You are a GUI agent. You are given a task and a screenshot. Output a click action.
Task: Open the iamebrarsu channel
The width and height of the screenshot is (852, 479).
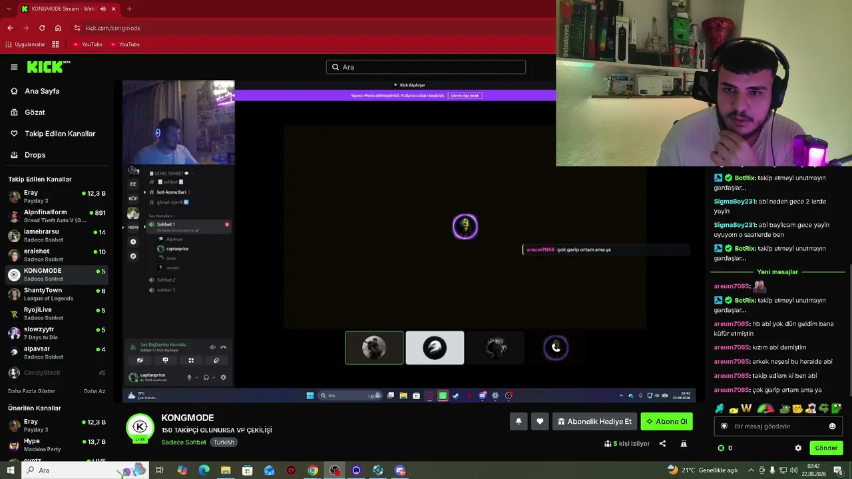(x=57, y=236)
